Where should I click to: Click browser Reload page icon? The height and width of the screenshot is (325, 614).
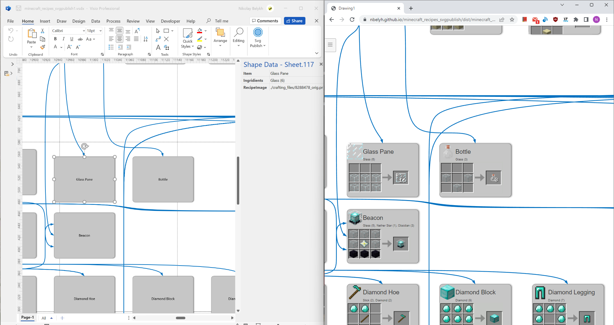[352, 19]
